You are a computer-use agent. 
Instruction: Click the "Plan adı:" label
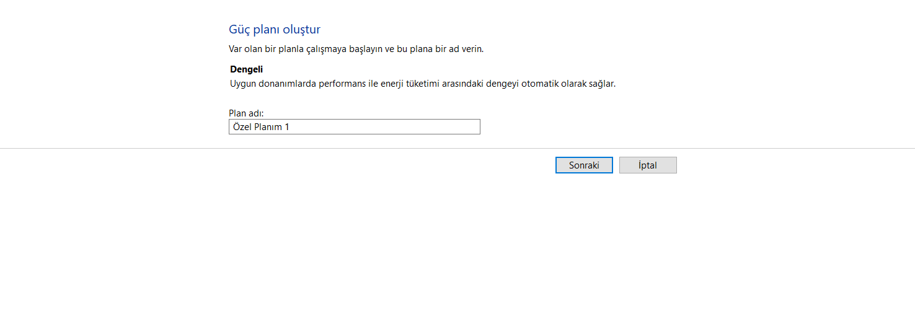246,113
